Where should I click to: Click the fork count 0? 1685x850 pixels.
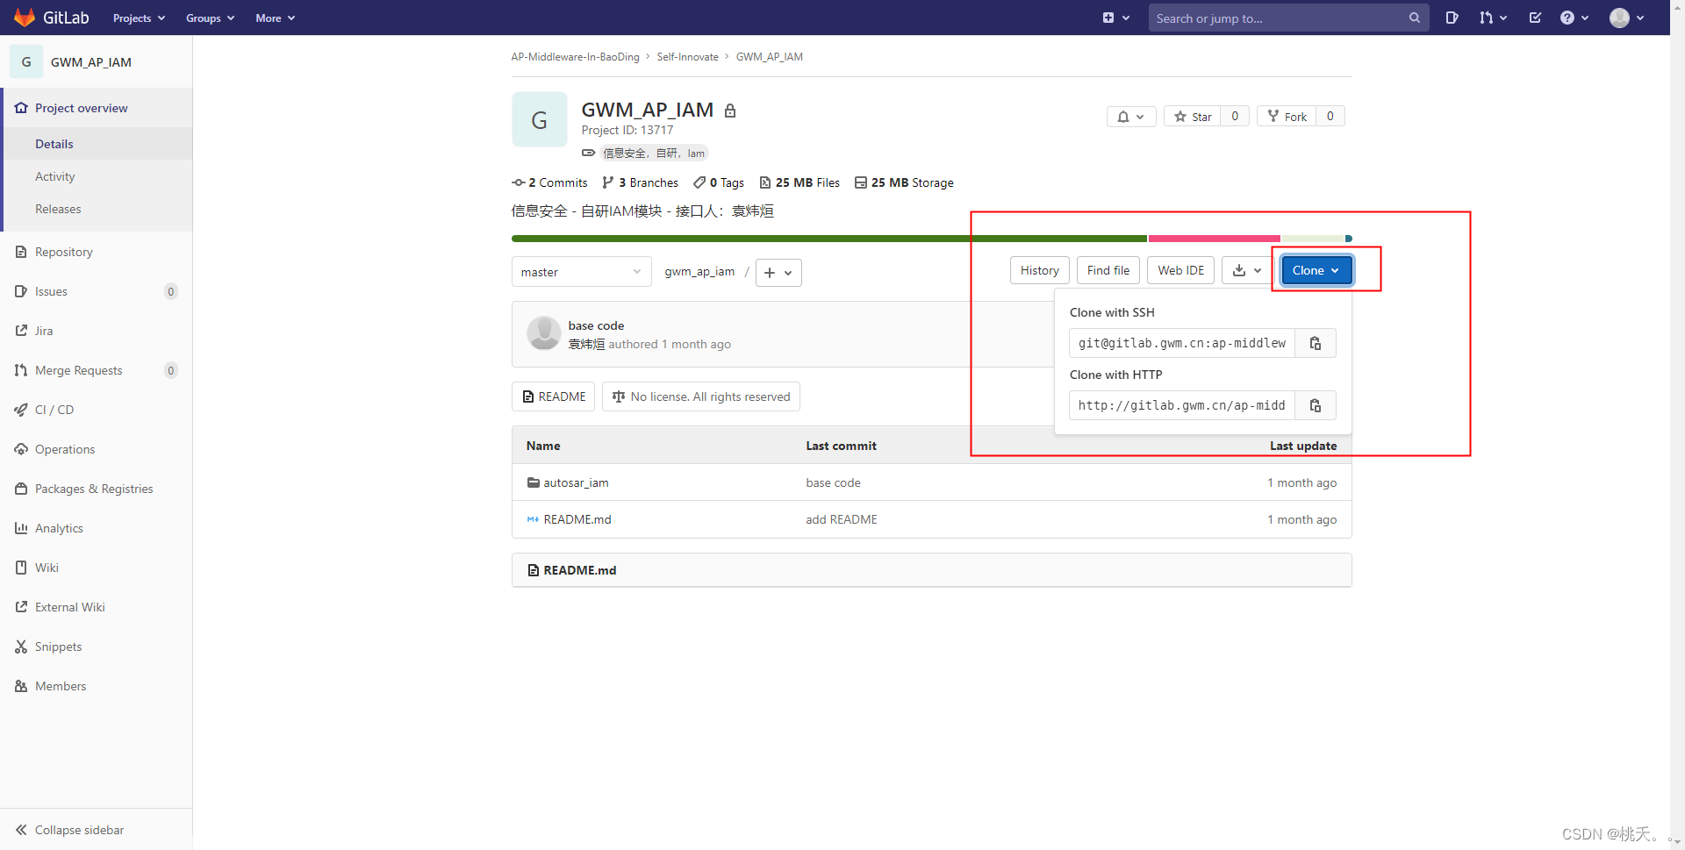(1330, 116)
